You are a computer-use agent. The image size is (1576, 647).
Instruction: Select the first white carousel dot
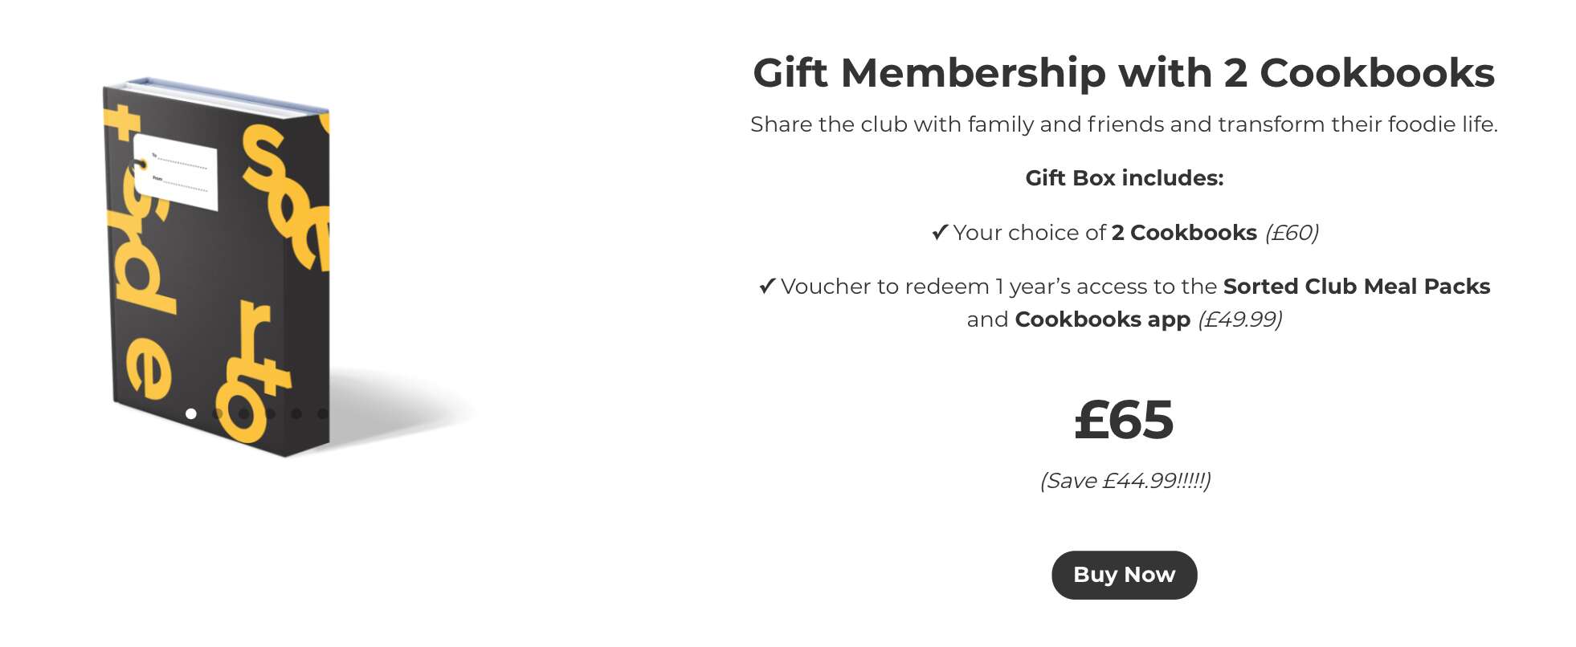click(190, 413)
